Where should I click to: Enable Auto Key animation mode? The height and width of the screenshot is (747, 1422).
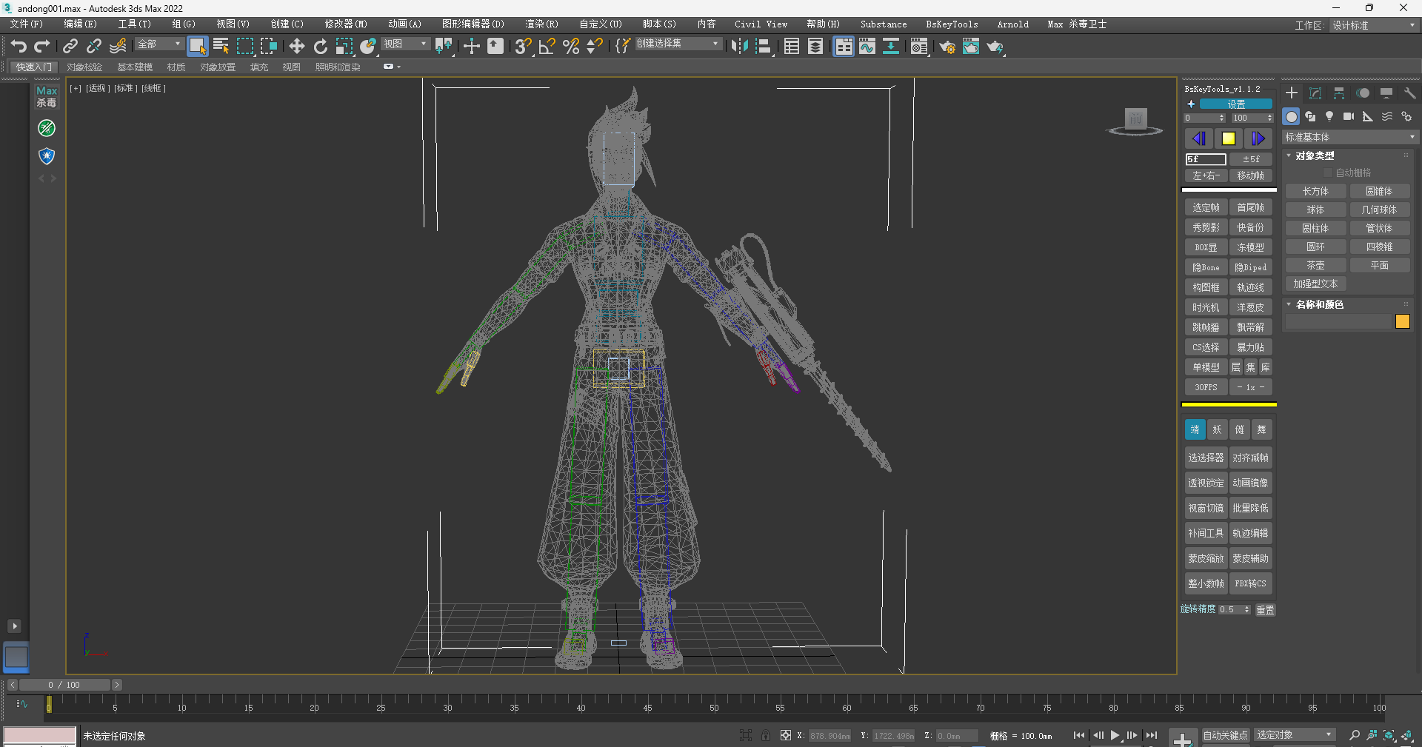[x=1225, y=736]
